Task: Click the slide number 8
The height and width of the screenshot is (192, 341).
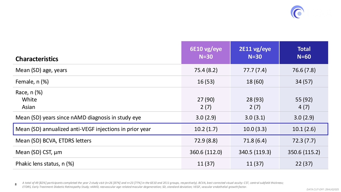Action: coord(16,185)
